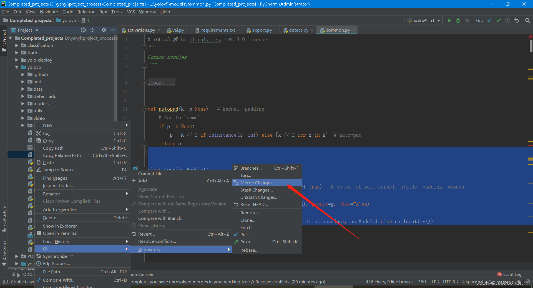Open Project panel settings gear
This screenshot has width=533, height=288.
click(x=104, y=30)
